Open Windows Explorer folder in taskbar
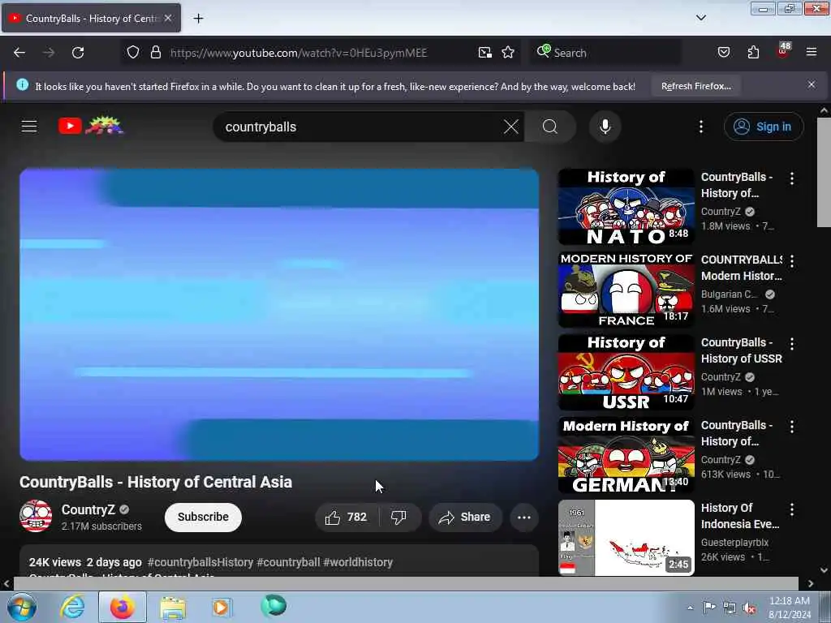The image size is (831, 623). (x=173, y=607)
